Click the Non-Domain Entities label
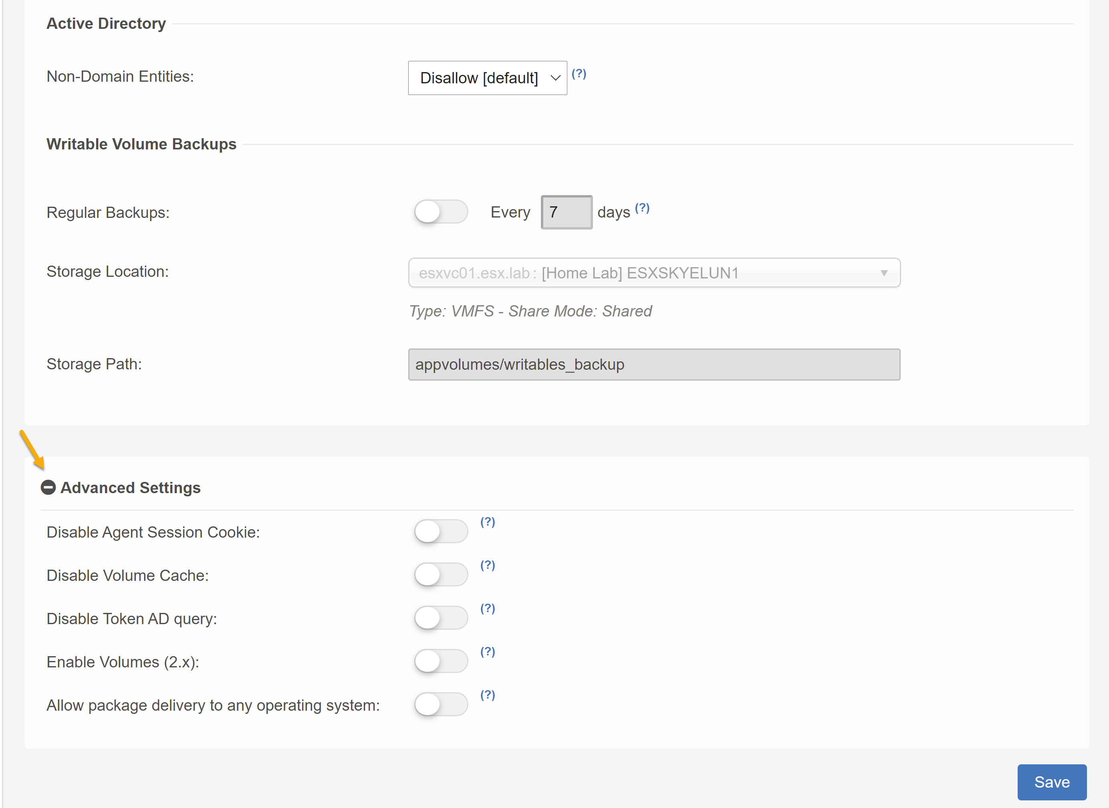Viewport: 1109px width, 808px height. (120, 77)
